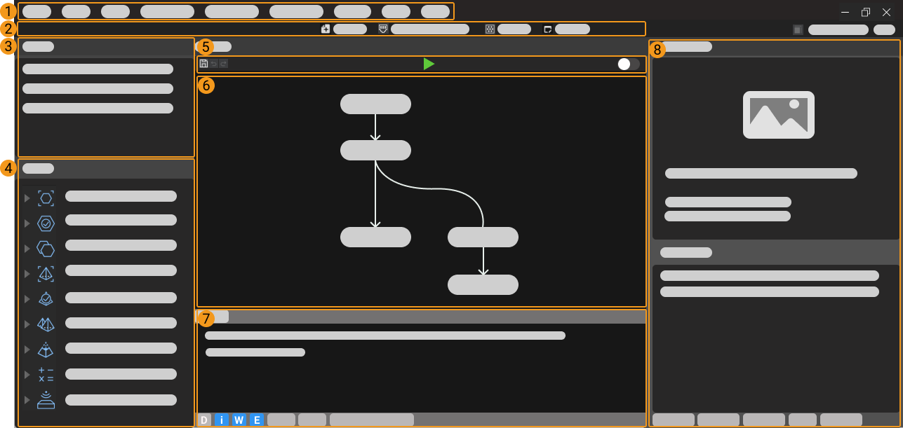The width and height of the screenshot is (903, 428).
Task: Click the point cloud pyramid icon in sidebar
Action: (x=46, y=348)
